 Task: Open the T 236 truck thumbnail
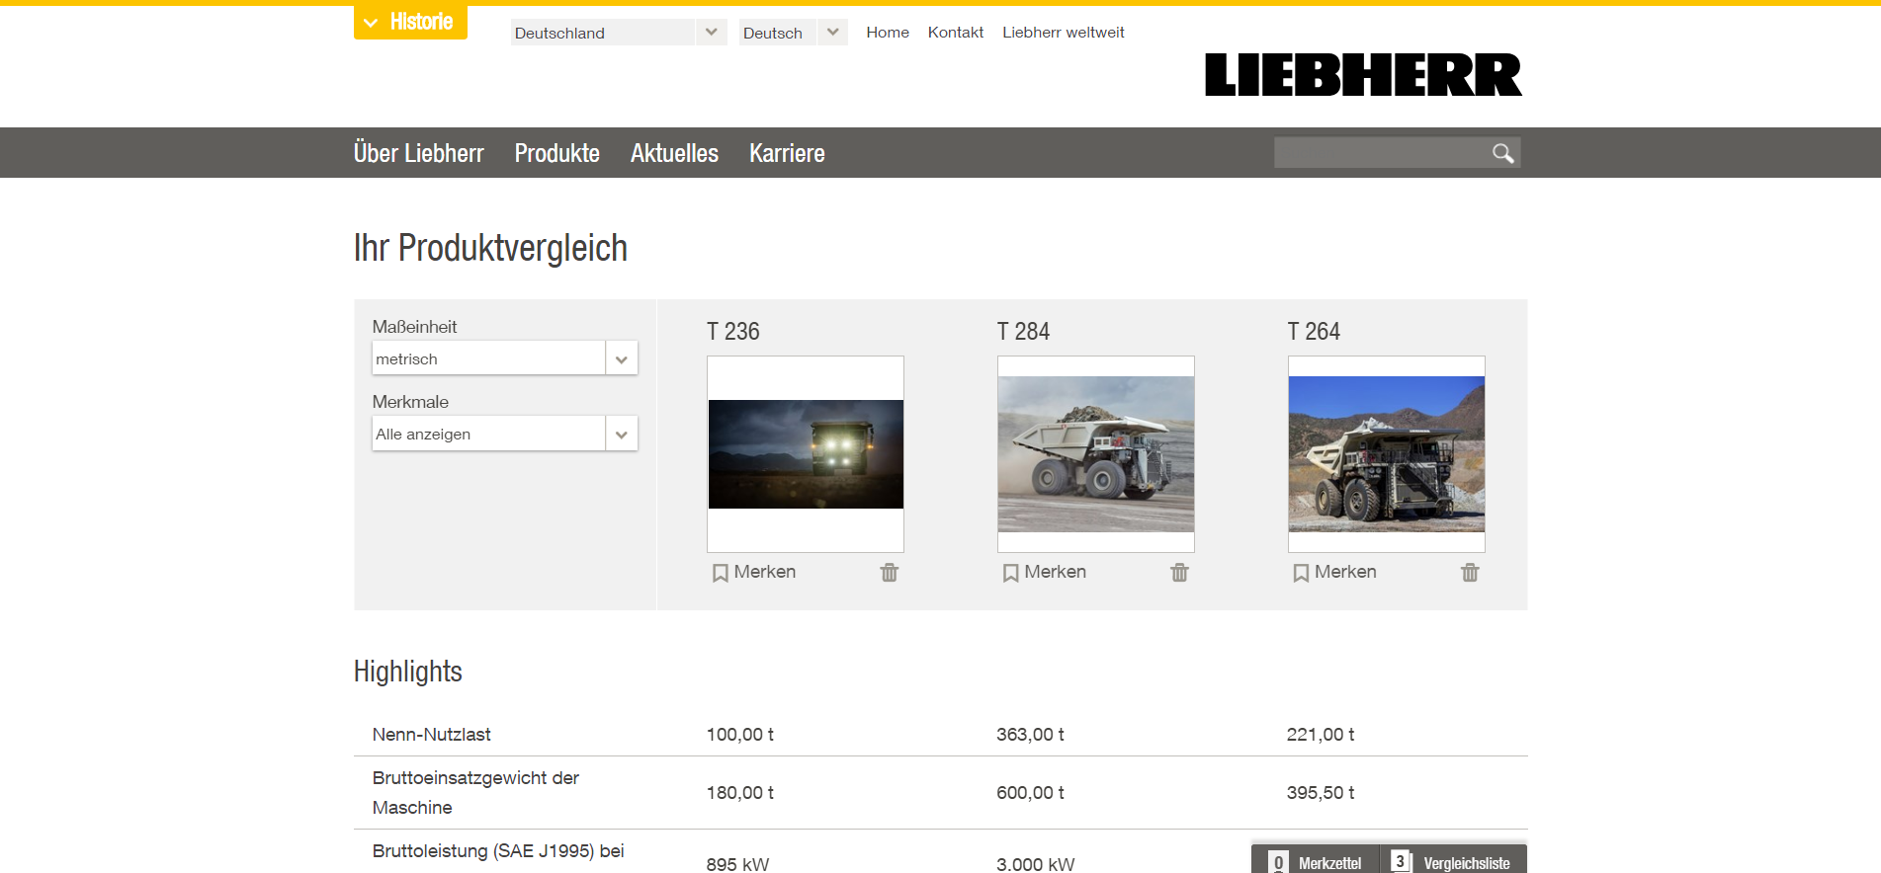[806, 454]
